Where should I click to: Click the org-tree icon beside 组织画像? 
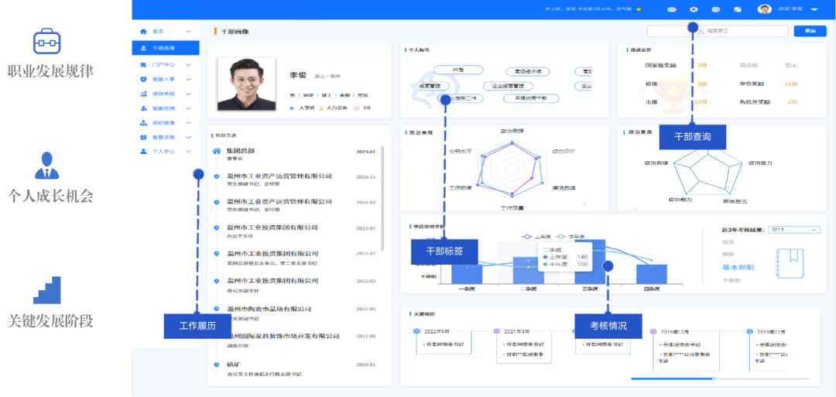coord(143,122)
